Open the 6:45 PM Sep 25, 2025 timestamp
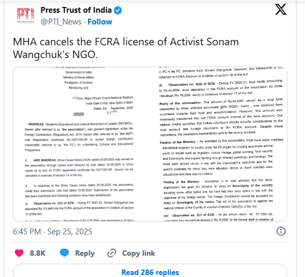 (x=53, y=232)
